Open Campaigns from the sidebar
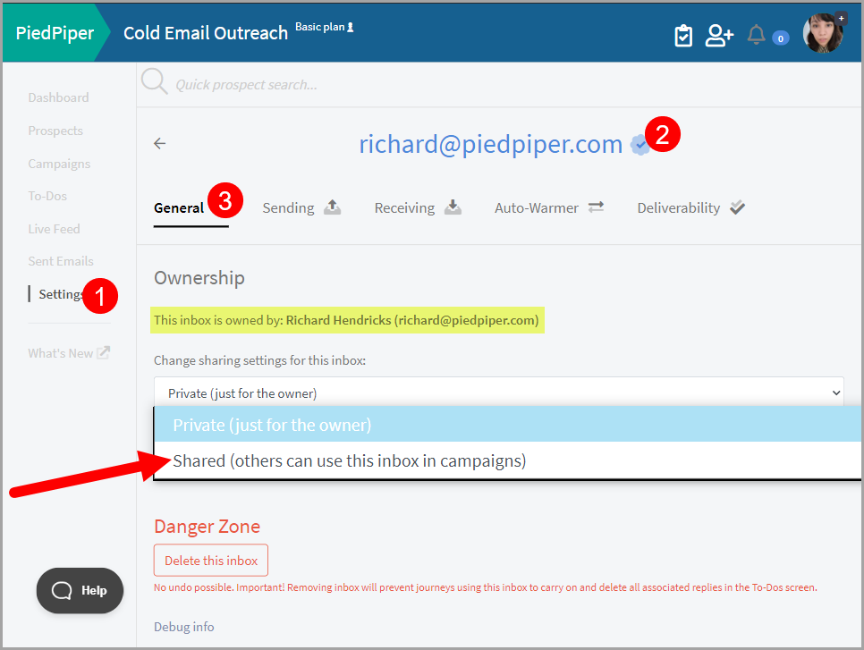This screenshot has height=650, width=864. tap(59, 164)
